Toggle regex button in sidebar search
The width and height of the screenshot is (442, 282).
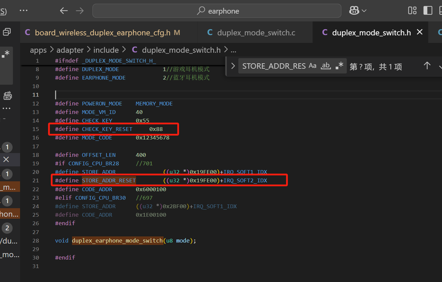click(x=6, y=54)
